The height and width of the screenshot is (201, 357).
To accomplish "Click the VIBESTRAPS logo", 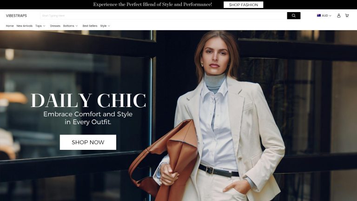I will coord(16,16).
